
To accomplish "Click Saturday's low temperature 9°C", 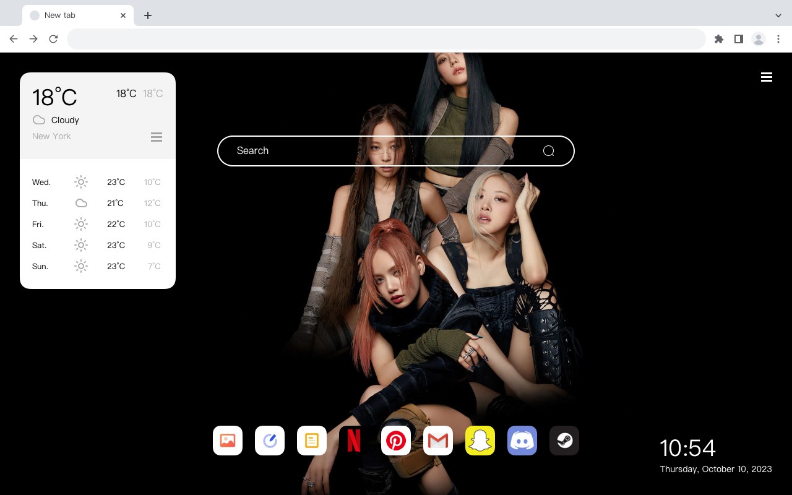I will coord(154,245).
